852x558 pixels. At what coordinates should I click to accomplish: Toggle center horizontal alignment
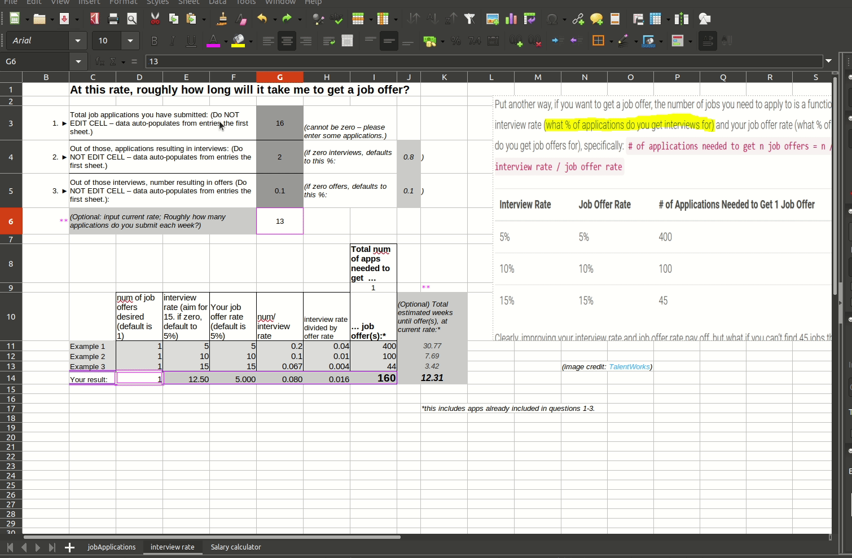[x=287, y=41]
